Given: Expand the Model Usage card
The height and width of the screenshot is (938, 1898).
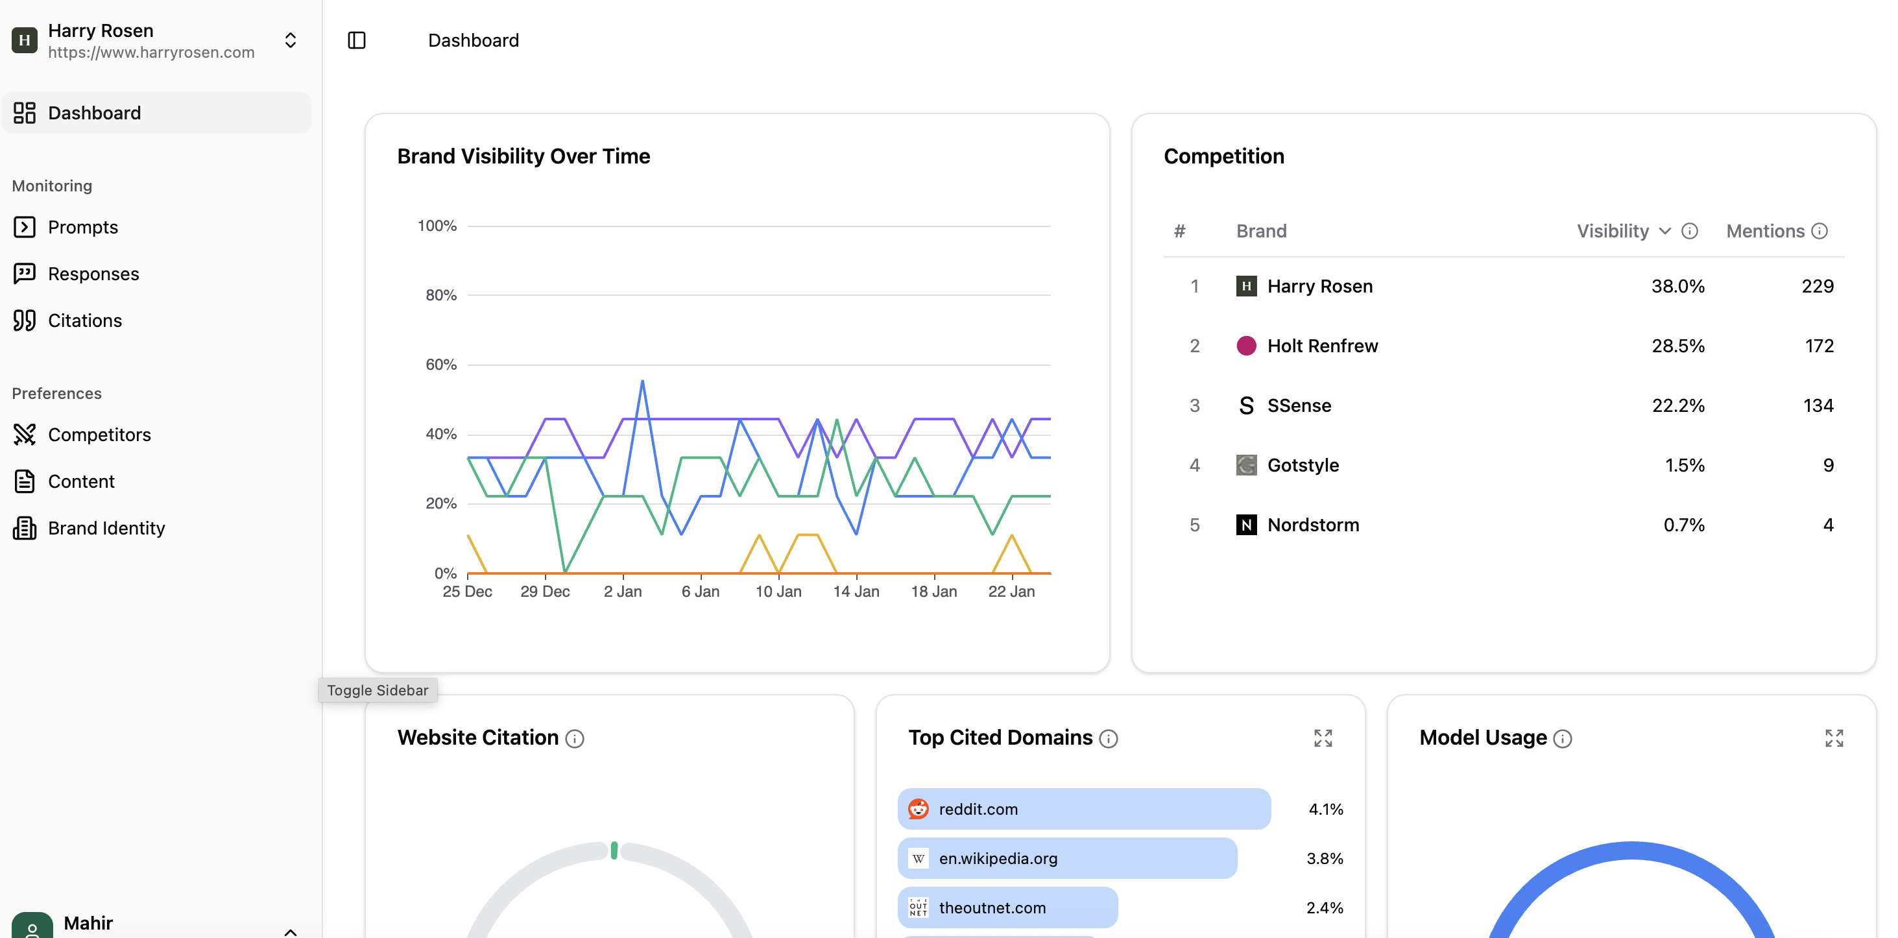Looking at the screenshot, I should pos(1833,738).
